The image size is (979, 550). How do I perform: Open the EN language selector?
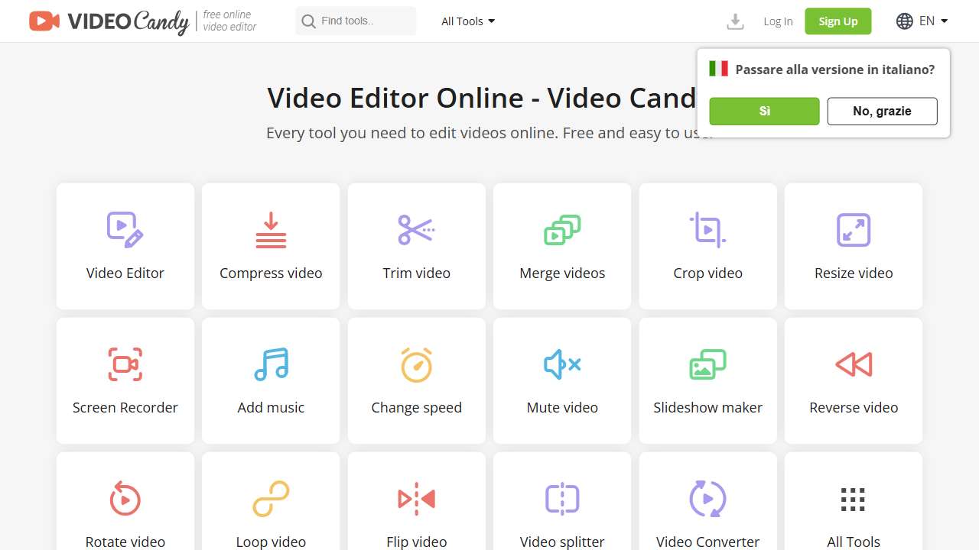coord(922,21)
